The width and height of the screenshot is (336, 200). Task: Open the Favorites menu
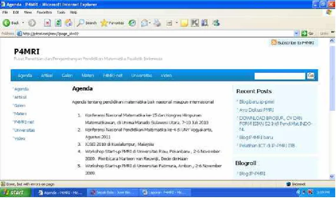pyautogui.click(x=44, y=12)
